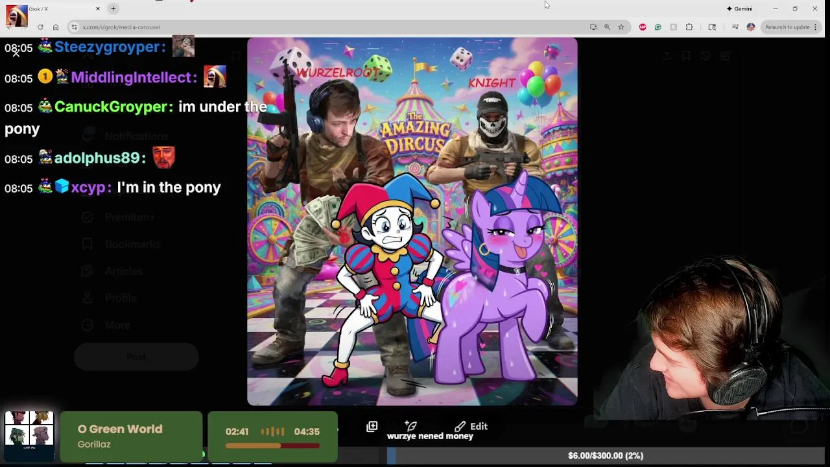Click the "I'm in the pony" message
830x467 pixels.
pos(169,187)
